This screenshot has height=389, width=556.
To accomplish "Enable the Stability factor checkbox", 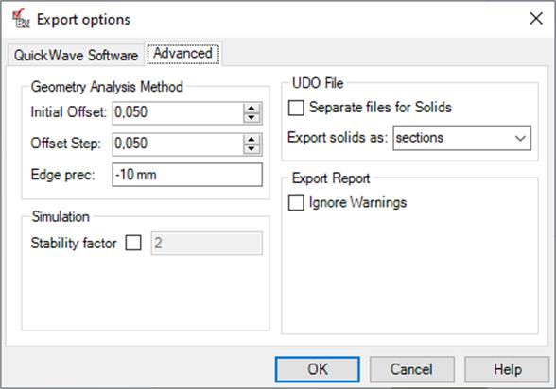I will click(133, 244).
